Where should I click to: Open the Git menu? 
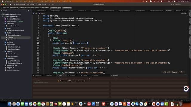tap(36, 1)
